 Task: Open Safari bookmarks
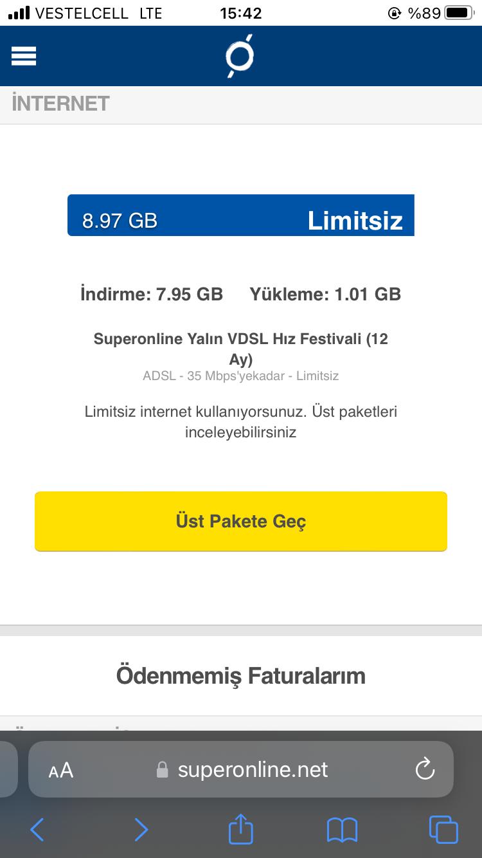click(342, 830)
